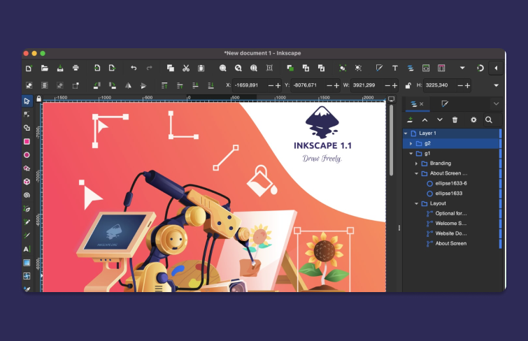This screenshot has height=341, width=528.
Task: Select the Gradient tool
Action: 27,263
